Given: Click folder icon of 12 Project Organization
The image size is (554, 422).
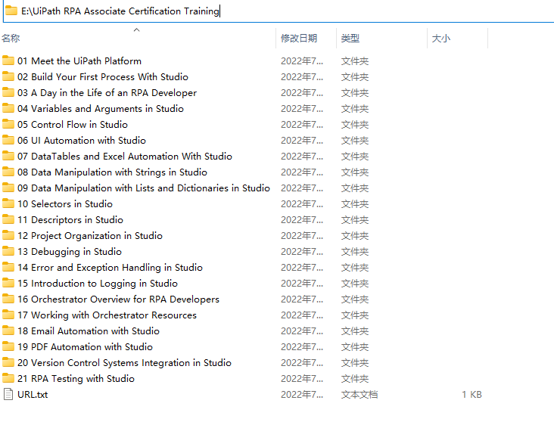Looking at the screenshot, I should click(x=8, y=235).
